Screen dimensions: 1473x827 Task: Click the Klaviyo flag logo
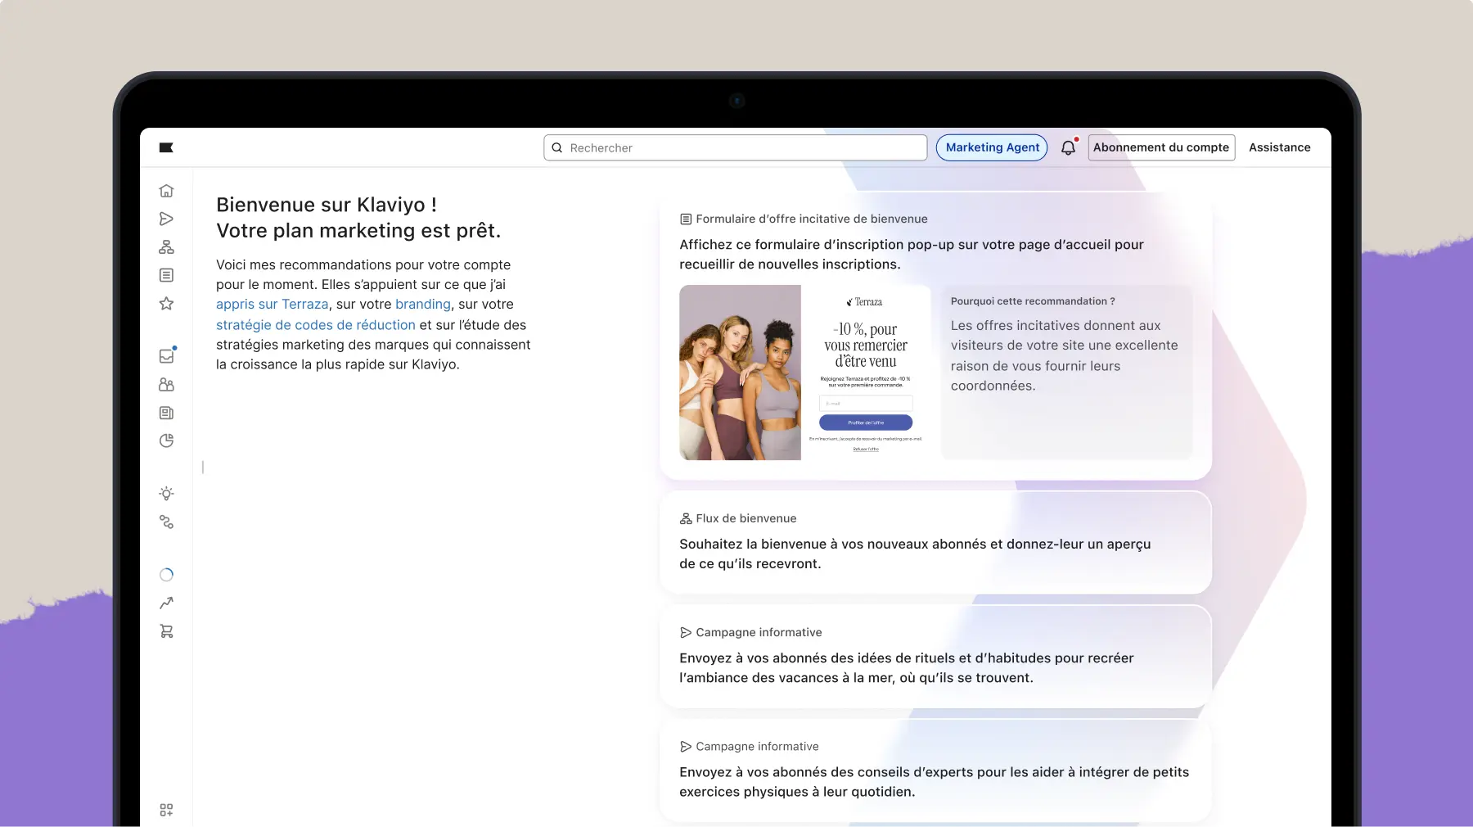[x=166, y=147]
